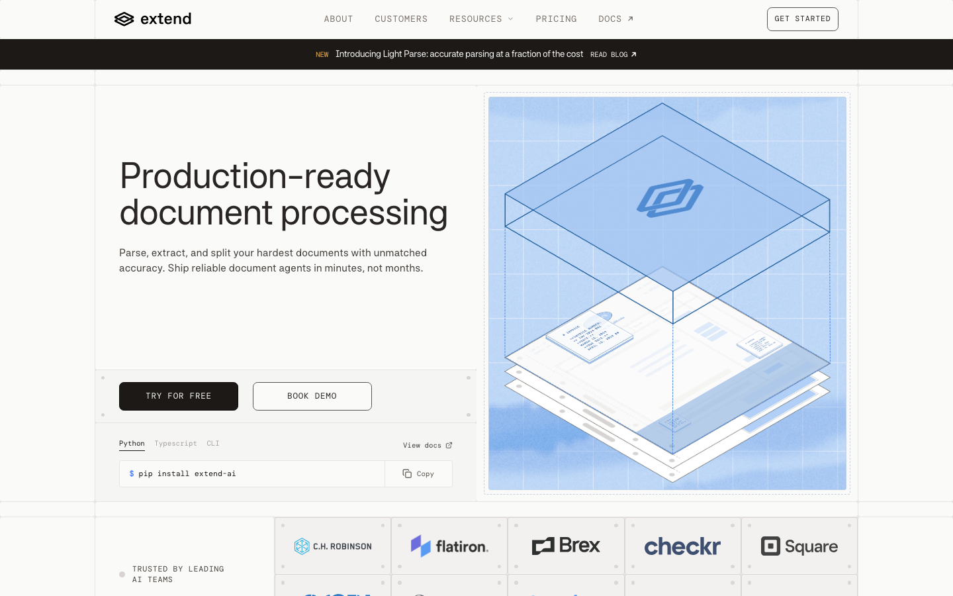Click the View docs external link icon
The width and height of the screenshot is (953, 596).
click(449, 445)
